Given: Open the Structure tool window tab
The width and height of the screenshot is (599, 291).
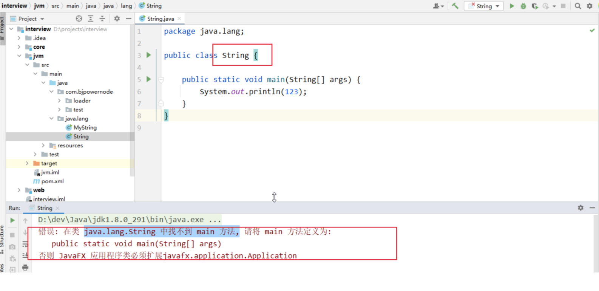Looking at the screenshot, I should tap(2, 239).
